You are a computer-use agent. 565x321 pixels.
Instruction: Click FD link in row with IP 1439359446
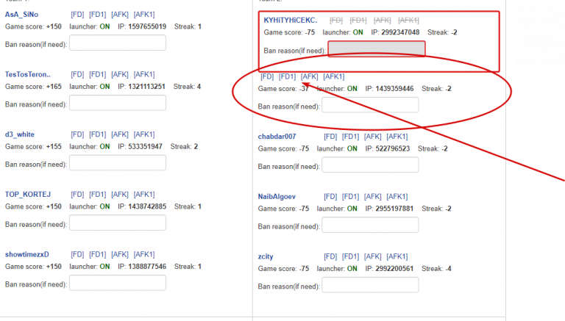coord(267,76)
